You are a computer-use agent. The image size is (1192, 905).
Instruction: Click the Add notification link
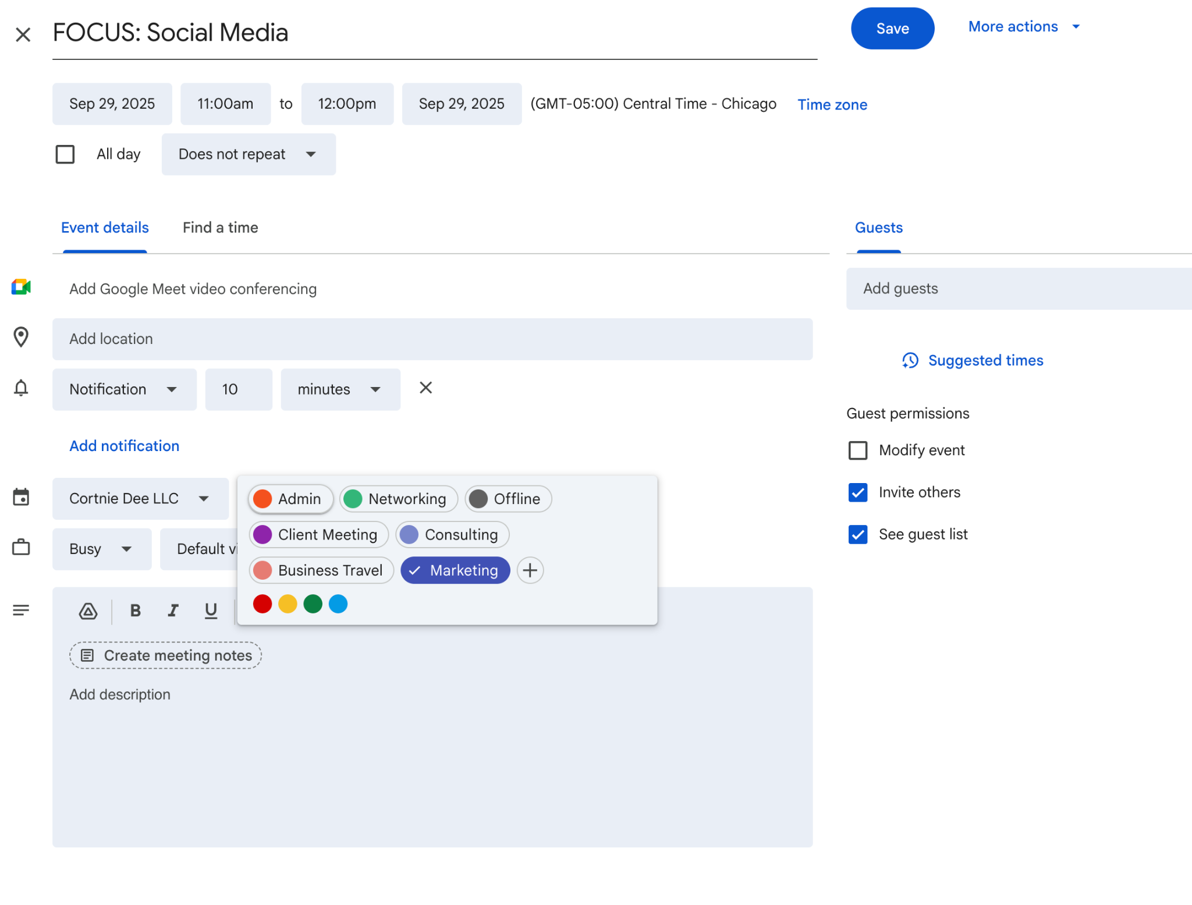(124, 446)
